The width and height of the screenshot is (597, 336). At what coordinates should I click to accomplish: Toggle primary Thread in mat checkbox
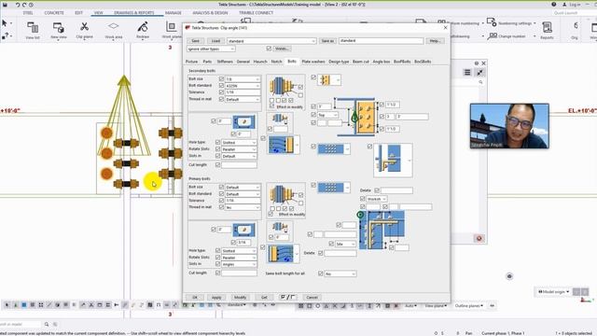(x=221, y=207)
